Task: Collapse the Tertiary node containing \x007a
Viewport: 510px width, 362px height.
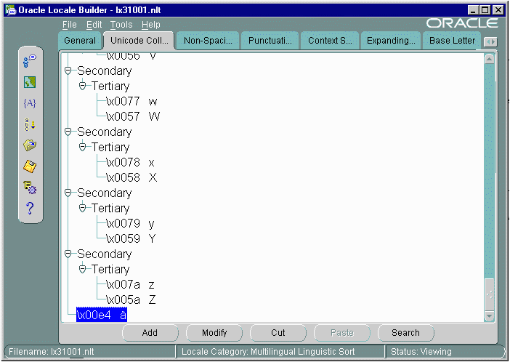Action: click(82, 270)
